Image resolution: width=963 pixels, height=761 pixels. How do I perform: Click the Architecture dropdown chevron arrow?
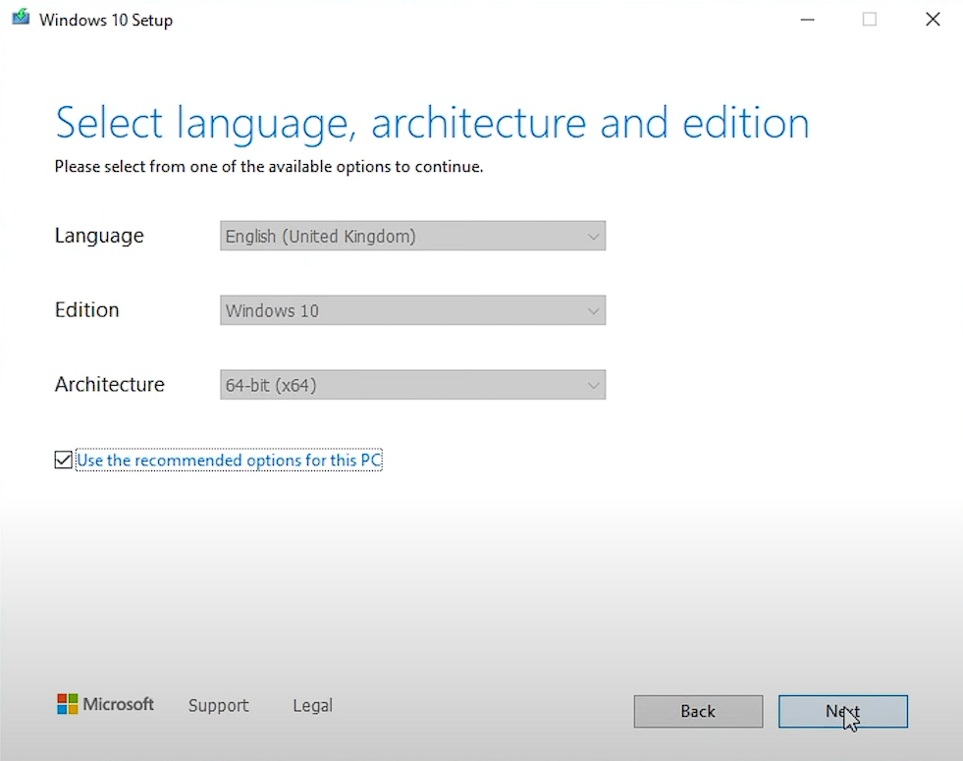click(x=593, y=385)
